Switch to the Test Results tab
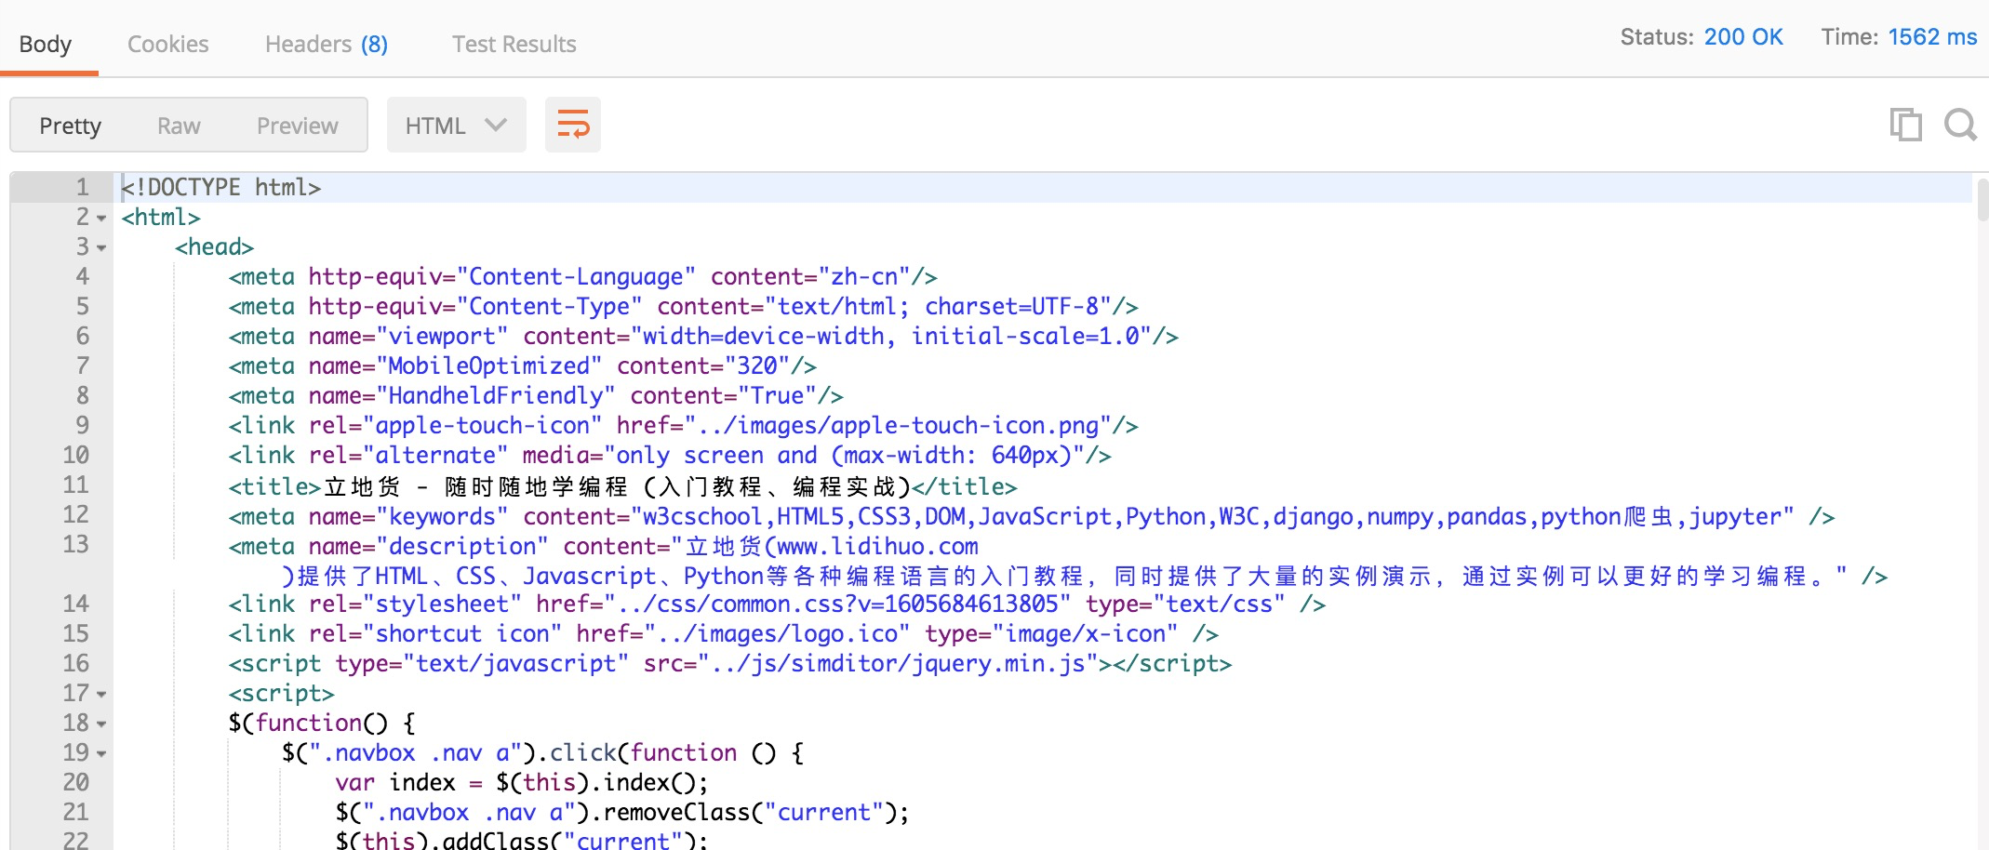This screenshot has height=850, width=1989. [x=514, y=44]
